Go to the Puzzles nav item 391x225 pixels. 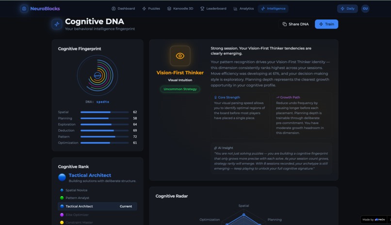tap(151, 8)
